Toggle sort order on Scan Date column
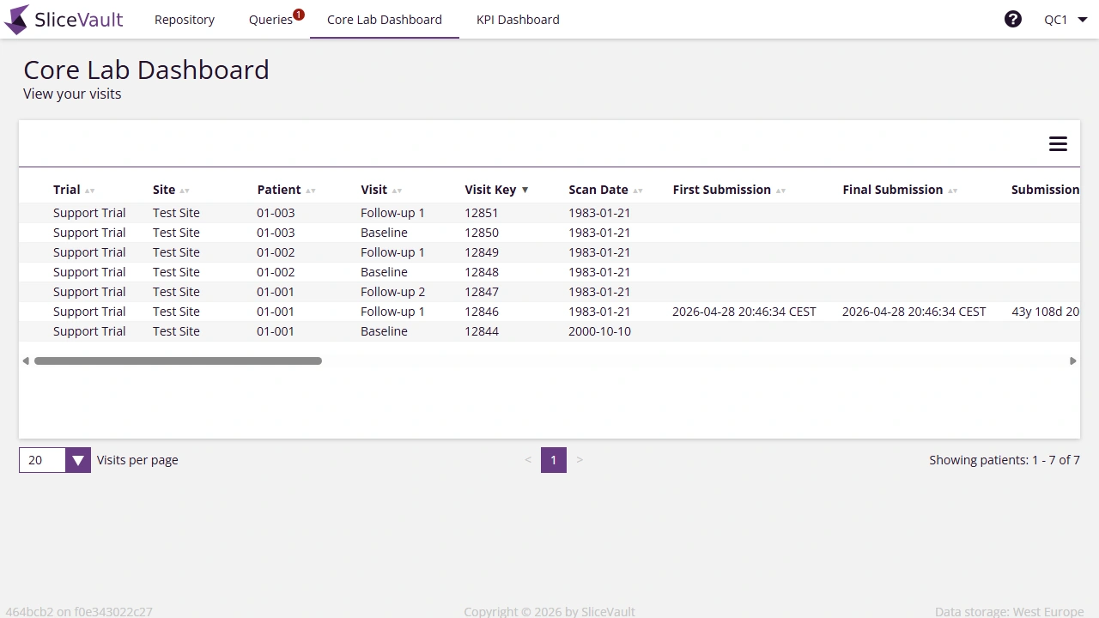1099x618 pixels. (x=637, y=190)
